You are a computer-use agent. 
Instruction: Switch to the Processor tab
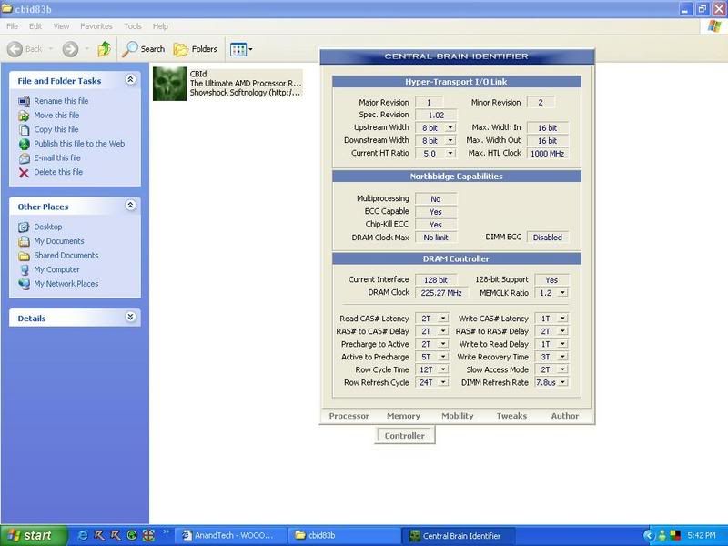349,416
